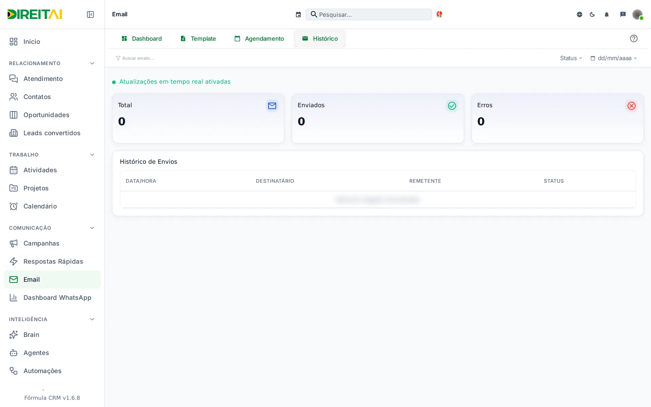This screenshot has width=651, height=407.
Task: Open the calendar icon beside search
Action: [x=298, y=15]
